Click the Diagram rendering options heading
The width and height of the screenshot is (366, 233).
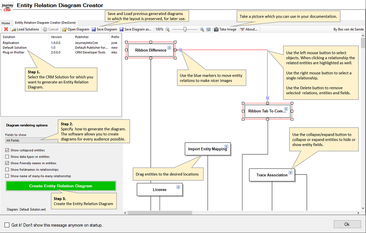(x=27, y=125)
